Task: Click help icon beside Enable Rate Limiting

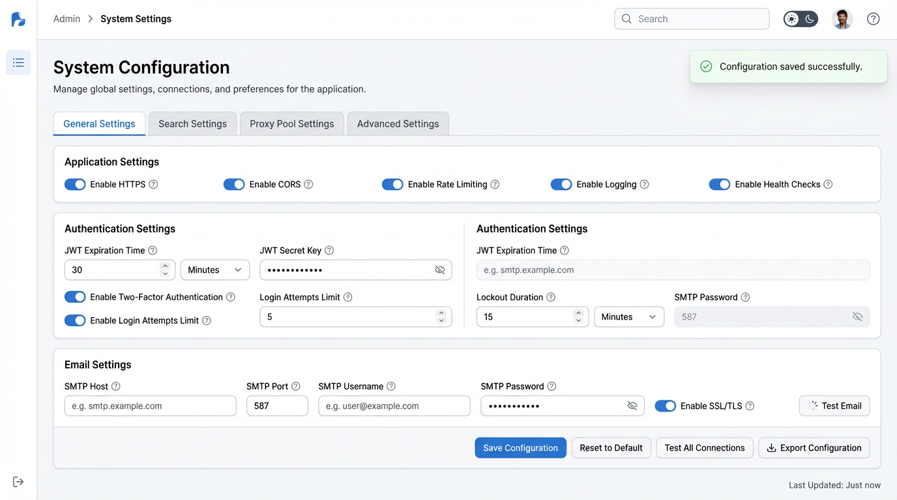Action: tap(495, 184)
